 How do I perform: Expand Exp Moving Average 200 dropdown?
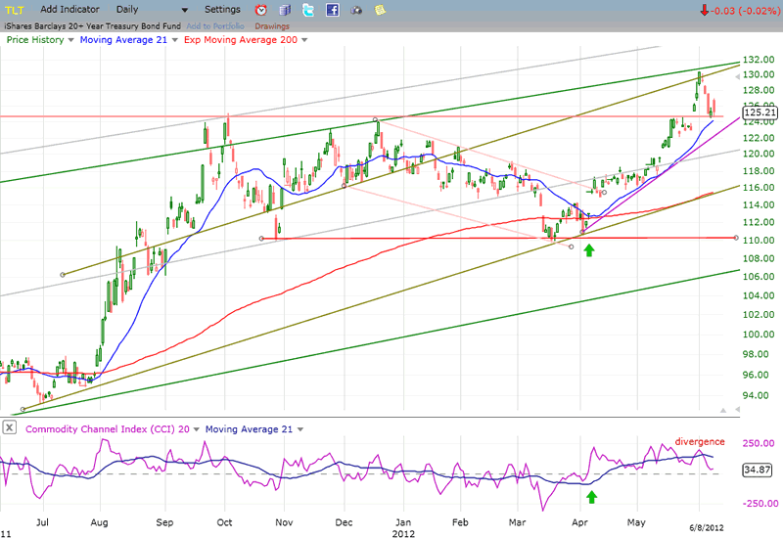coord(304,40)
